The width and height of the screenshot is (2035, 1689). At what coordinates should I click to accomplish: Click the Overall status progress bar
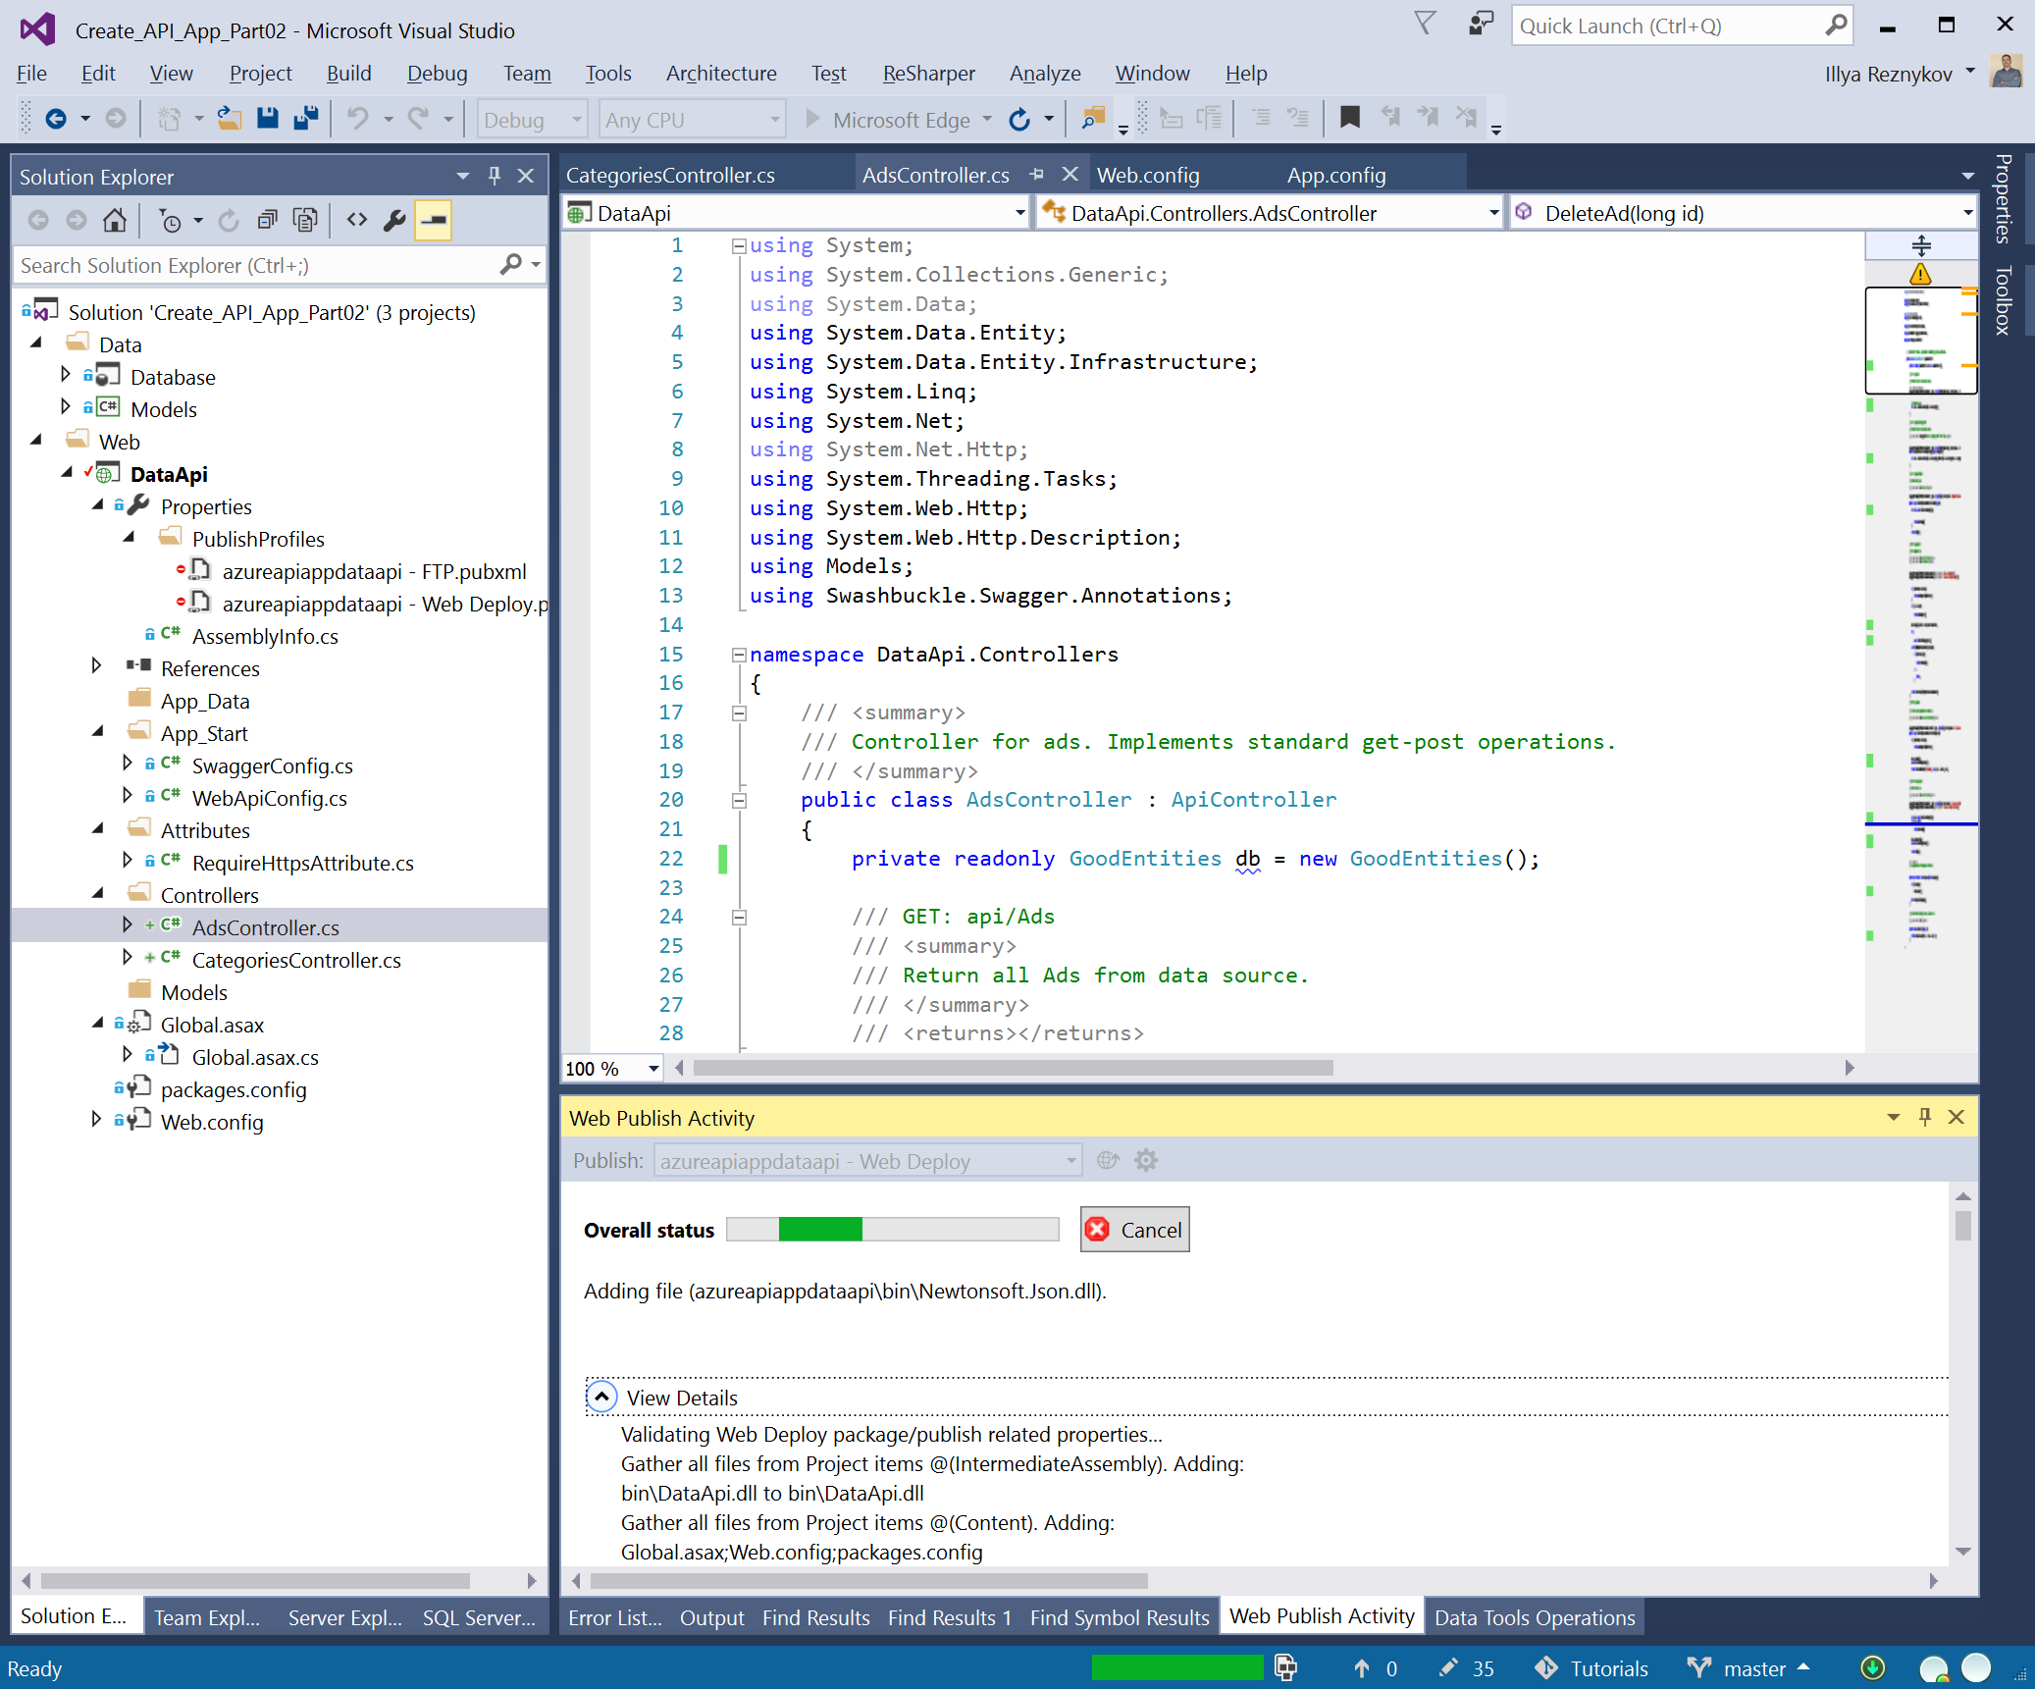coord(892,1230)
